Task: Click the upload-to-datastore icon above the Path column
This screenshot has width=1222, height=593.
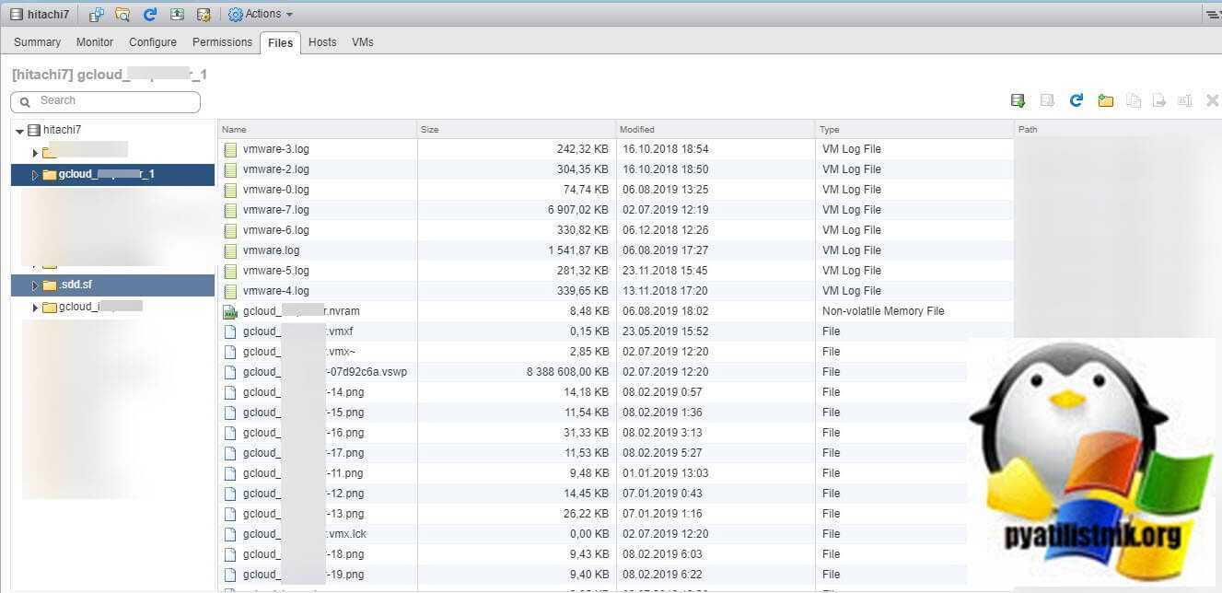Action: click(1018, 100)
